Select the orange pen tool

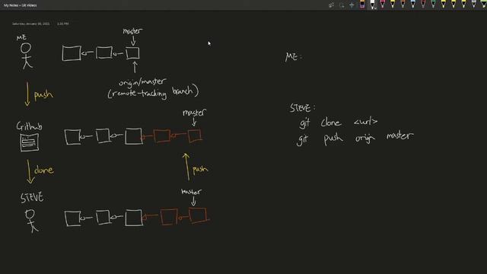(403, 5)
